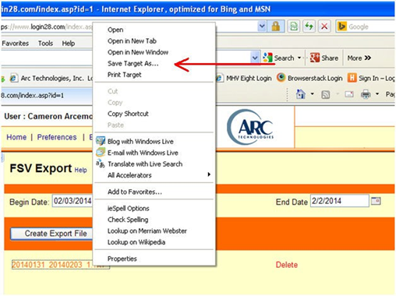This screenshot has width=396, height=296.
Task: Click the MHV Eight Login page icon
Action: 220,78
